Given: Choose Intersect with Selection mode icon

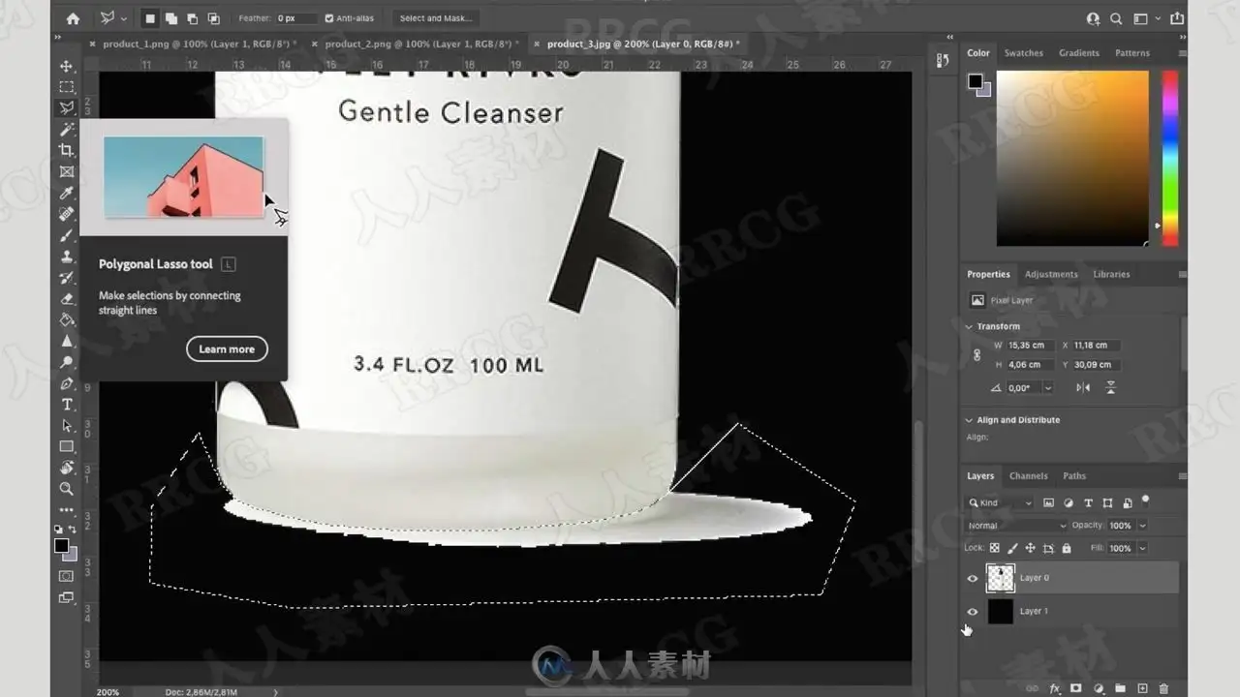Looking at the screenshot, I should pos(213,18).
